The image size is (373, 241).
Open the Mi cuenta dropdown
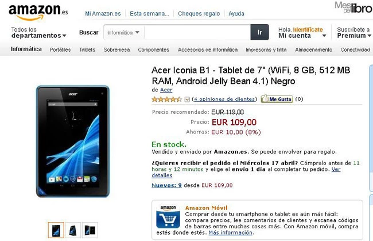(302, 33)
